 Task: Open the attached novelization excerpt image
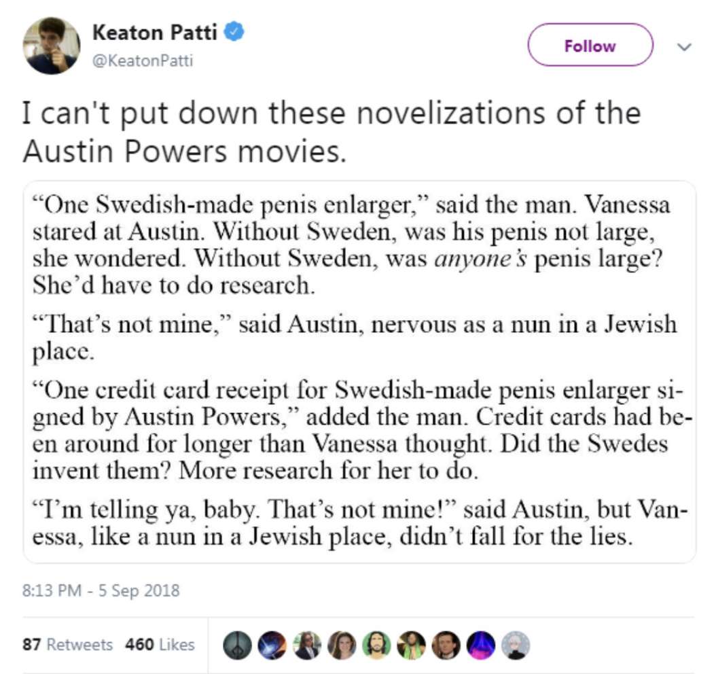[359, 372]
